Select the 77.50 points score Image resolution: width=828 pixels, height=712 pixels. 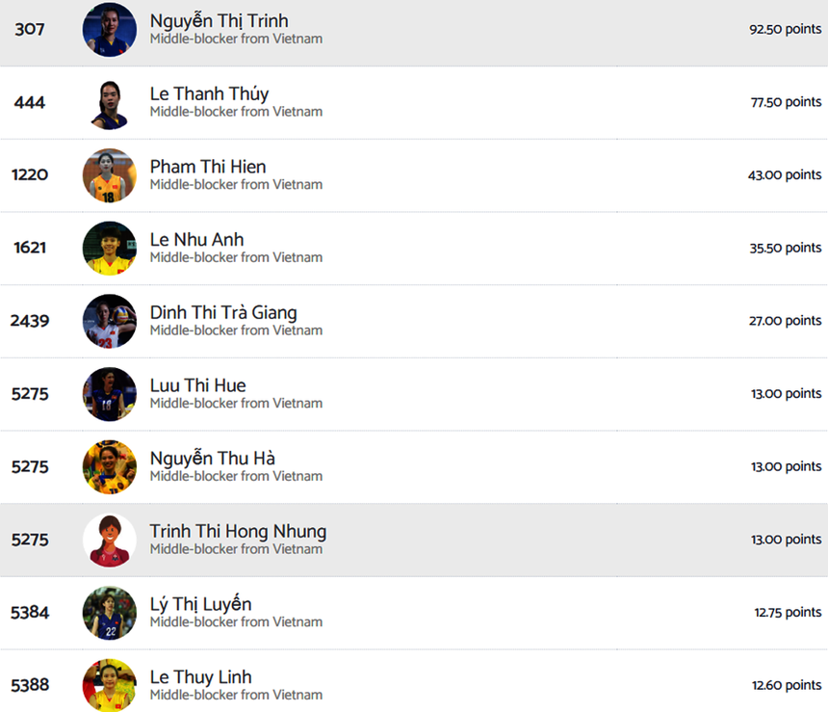point(786,102)
